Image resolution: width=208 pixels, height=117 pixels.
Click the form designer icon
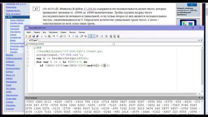tap(106, 36)
